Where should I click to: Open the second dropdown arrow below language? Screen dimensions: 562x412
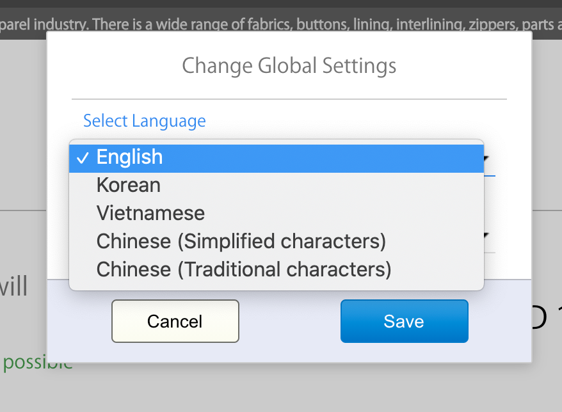486,235
